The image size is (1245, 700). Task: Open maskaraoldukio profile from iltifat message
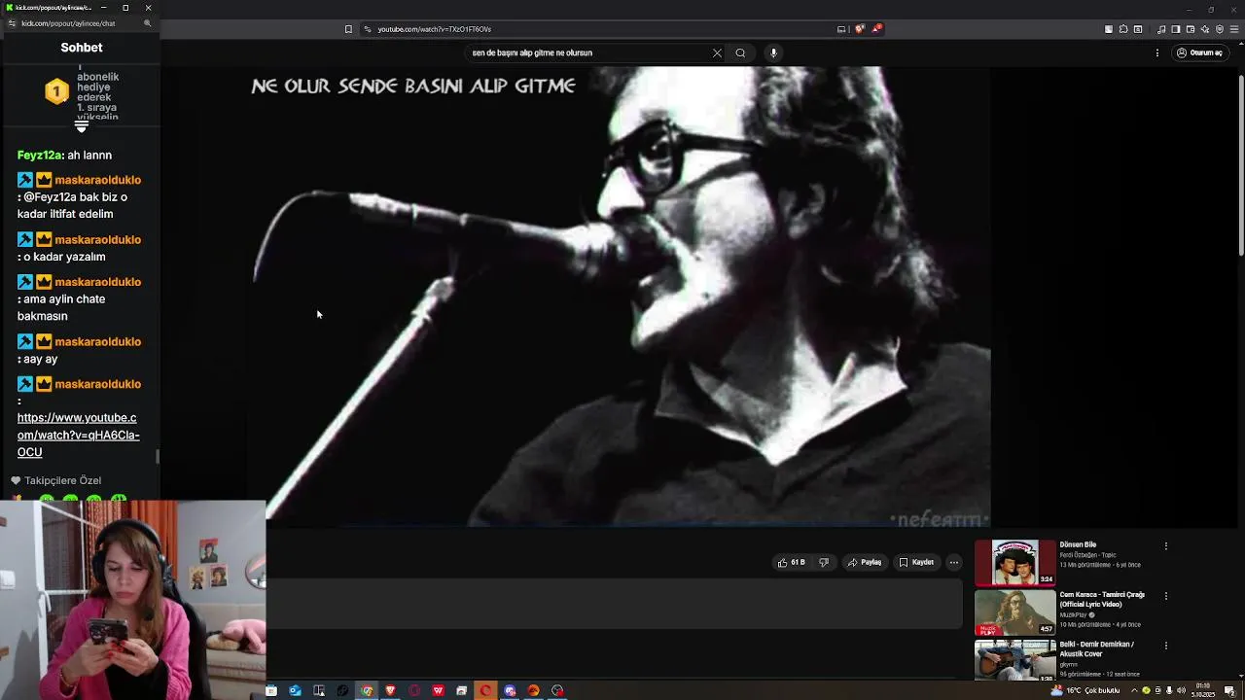point(97,180)
